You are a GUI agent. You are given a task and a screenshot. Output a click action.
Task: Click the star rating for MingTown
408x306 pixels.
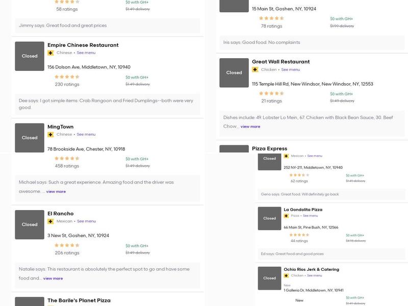[67, 159]
